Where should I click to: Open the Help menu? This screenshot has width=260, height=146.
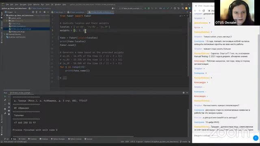coord(64,4)
